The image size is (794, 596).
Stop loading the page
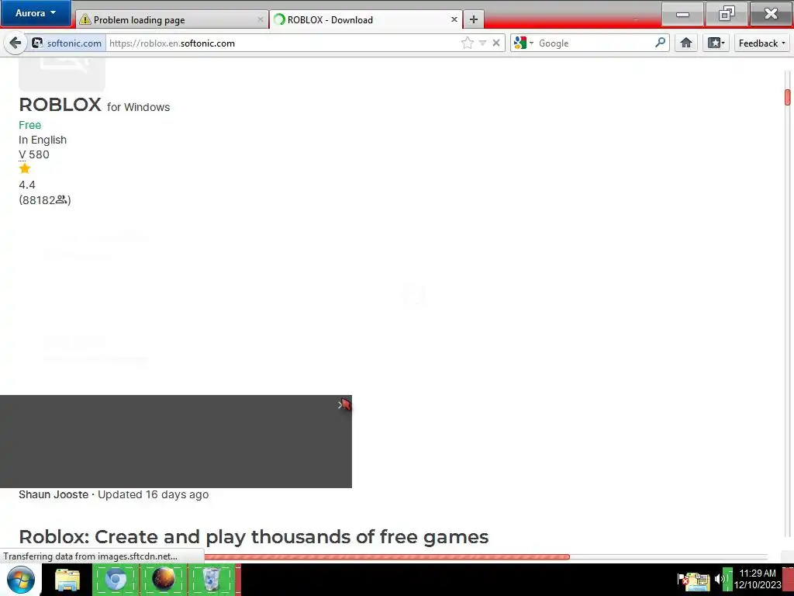[496, 43]
